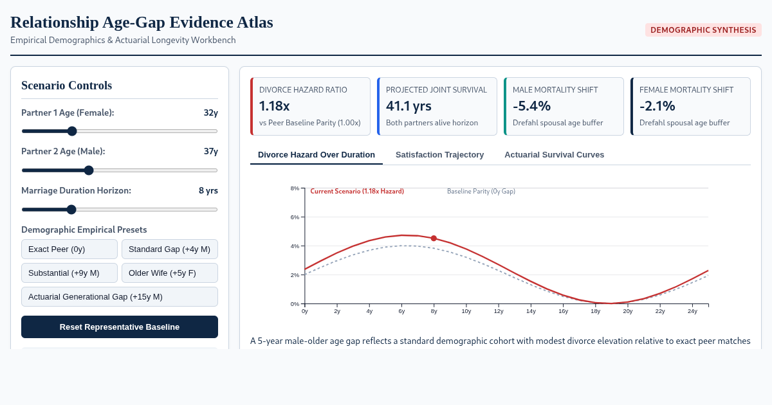Viewport: 772px width, 405px height.
Task: Click the 8 yrs duration value
Action: pos(208,191)
